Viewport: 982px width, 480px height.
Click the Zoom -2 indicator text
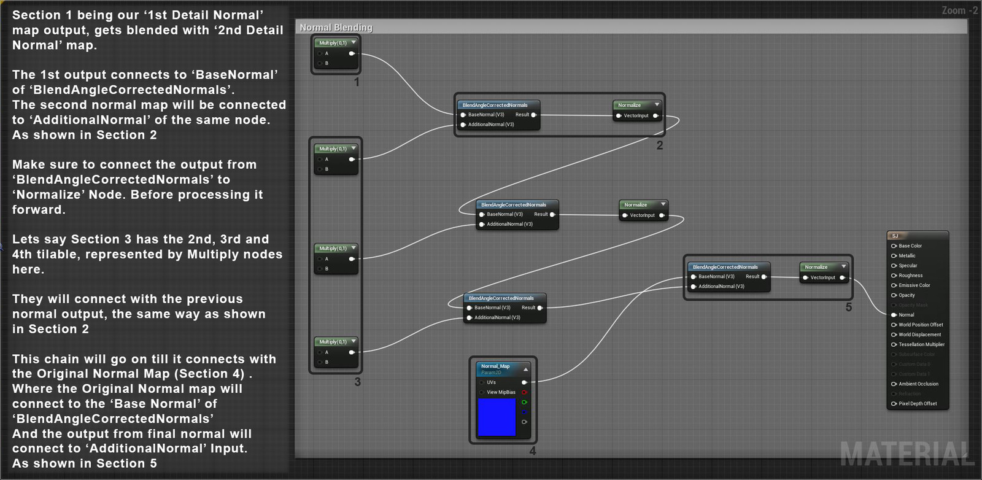[x=960, y=10]
